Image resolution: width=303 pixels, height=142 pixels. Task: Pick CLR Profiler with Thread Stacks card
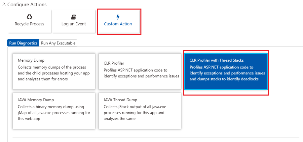[226, 71]
